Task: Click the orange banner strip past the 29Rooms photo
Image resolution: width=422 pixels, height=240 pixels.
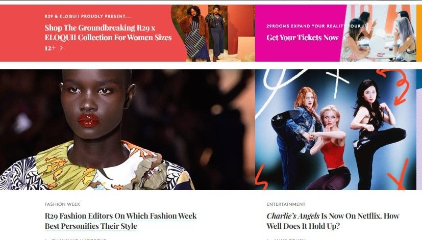Action: [x=419, y=33]
